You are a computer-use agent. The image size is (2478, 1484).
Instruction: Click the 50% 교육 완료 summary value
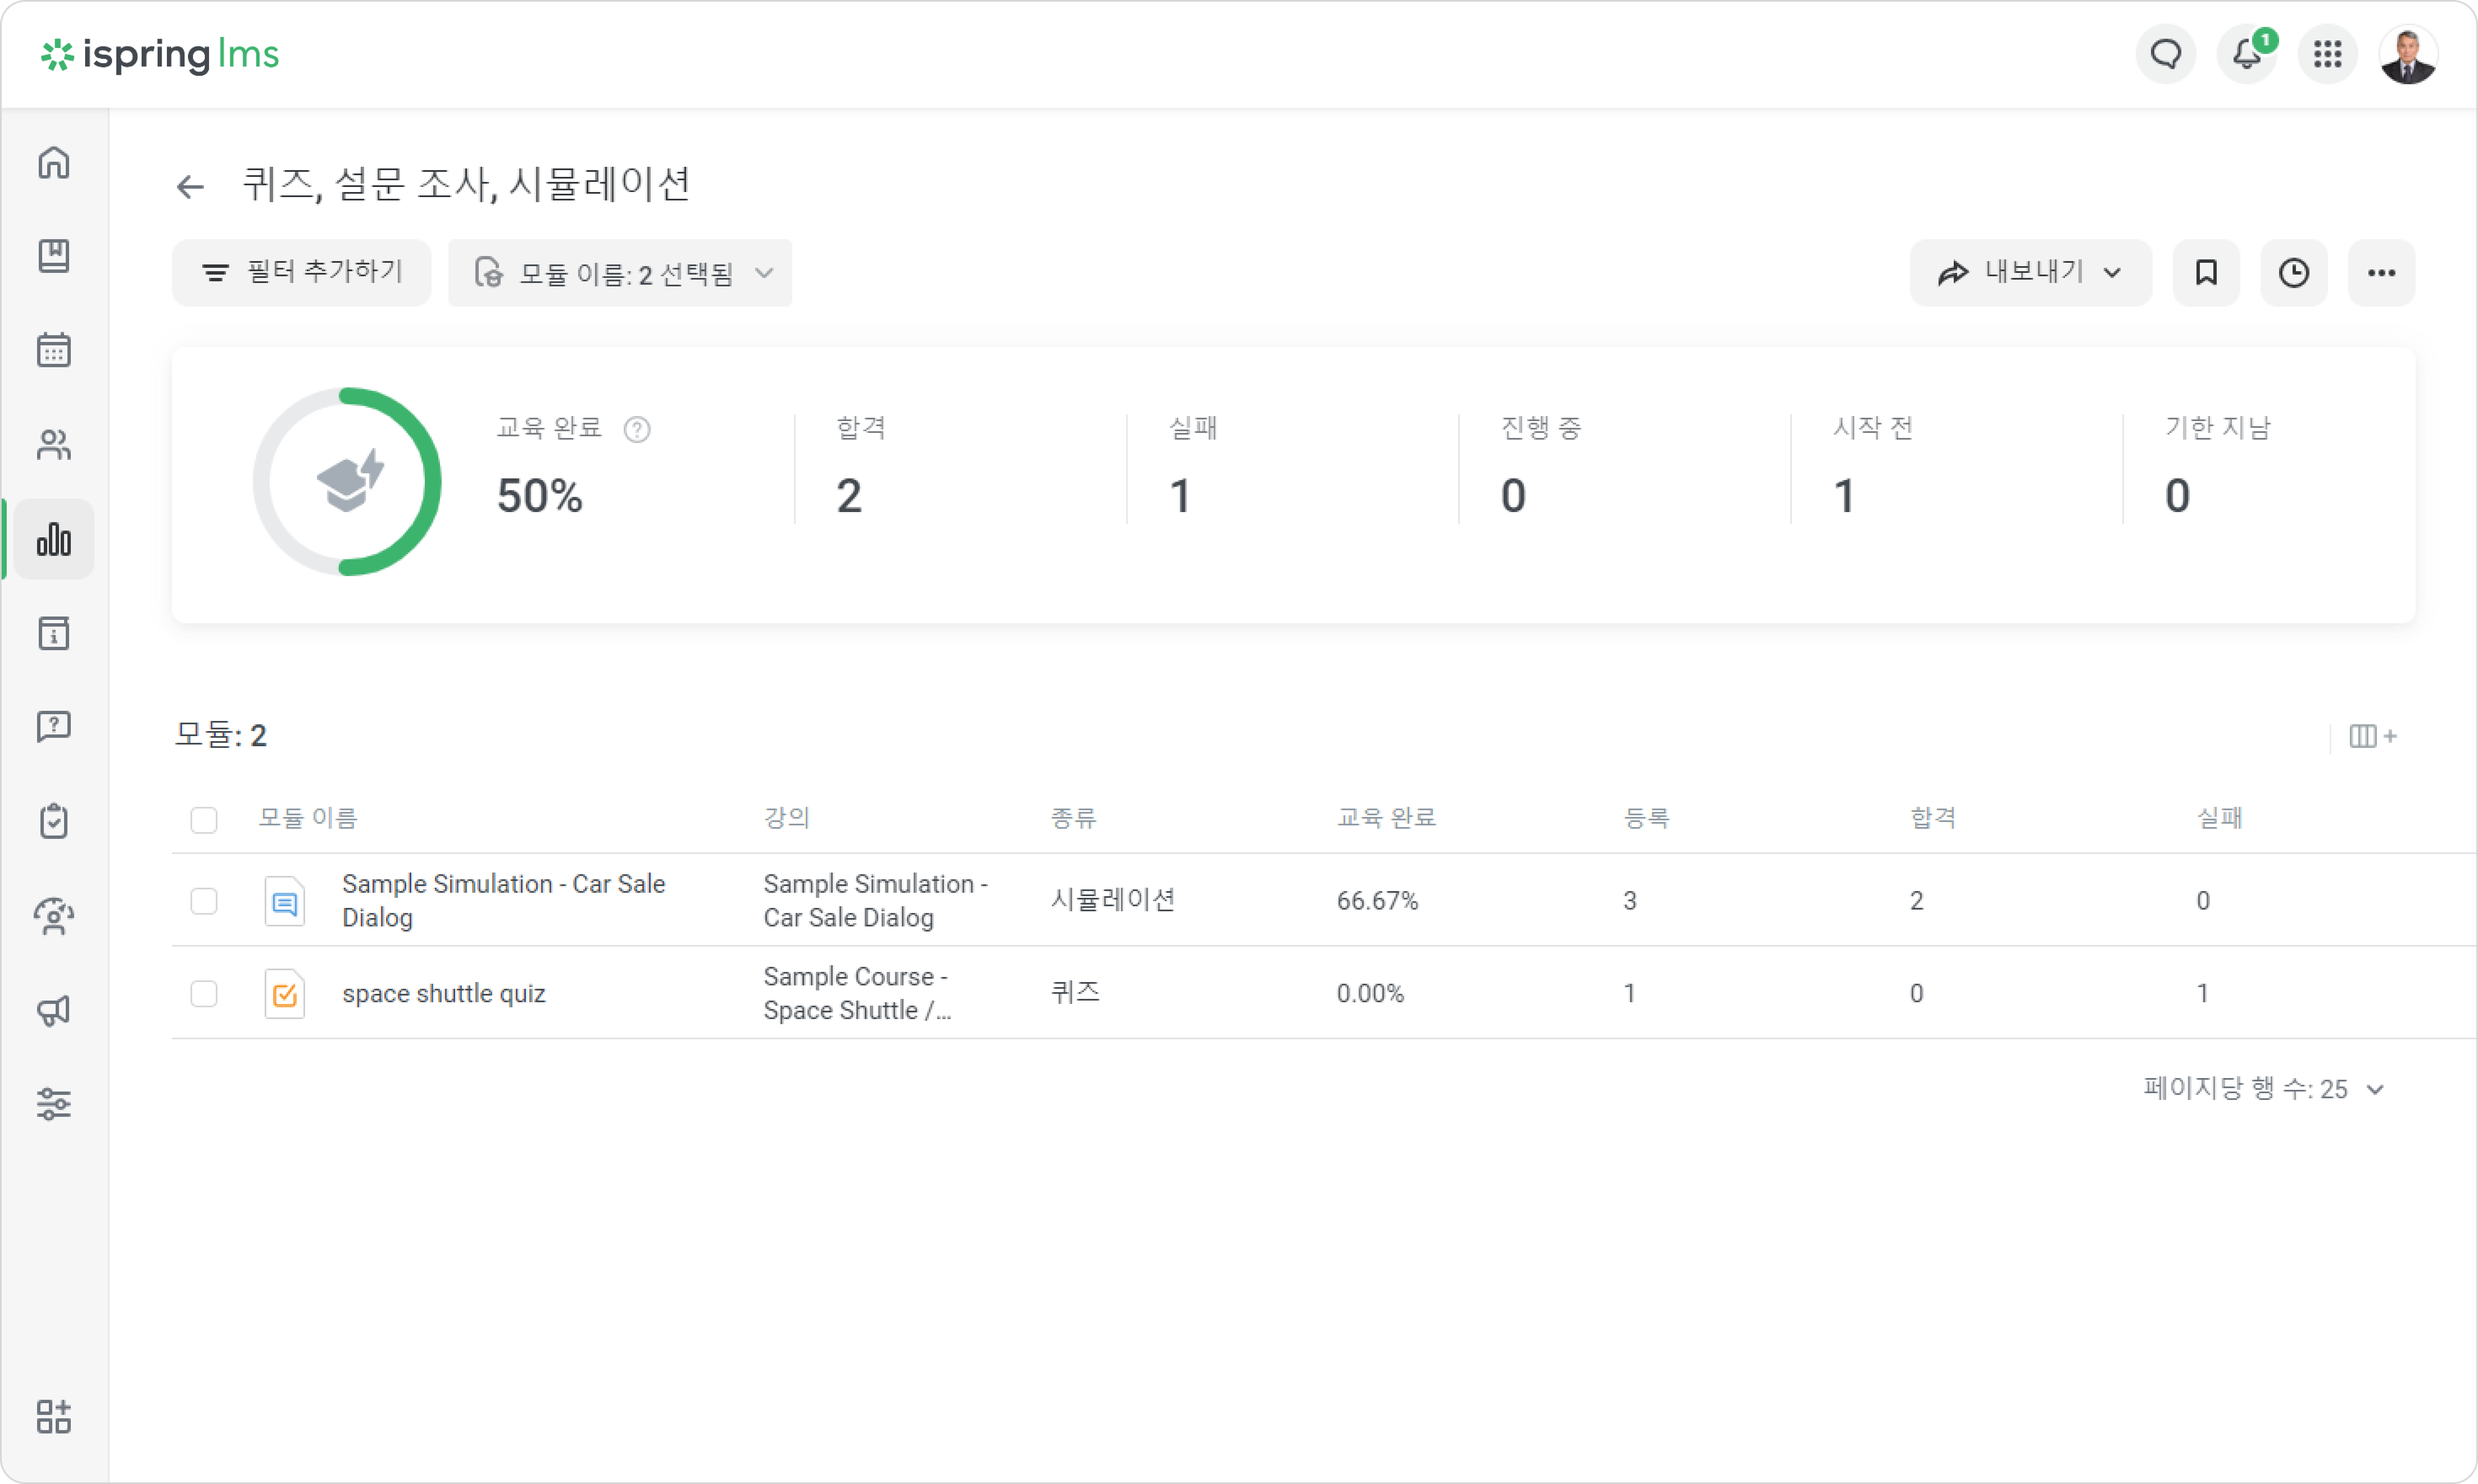539,496
